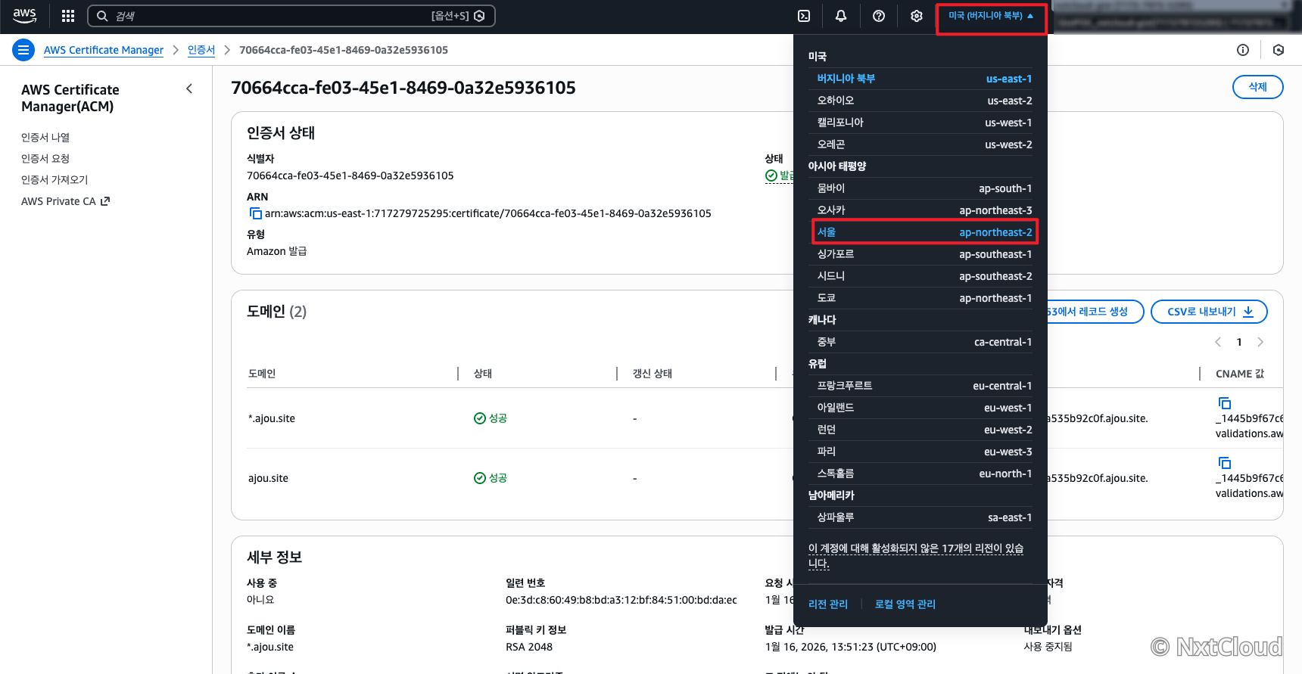The image size is (1302, 674).
Task: Open the 리전 관리 link
Action: 828,604
